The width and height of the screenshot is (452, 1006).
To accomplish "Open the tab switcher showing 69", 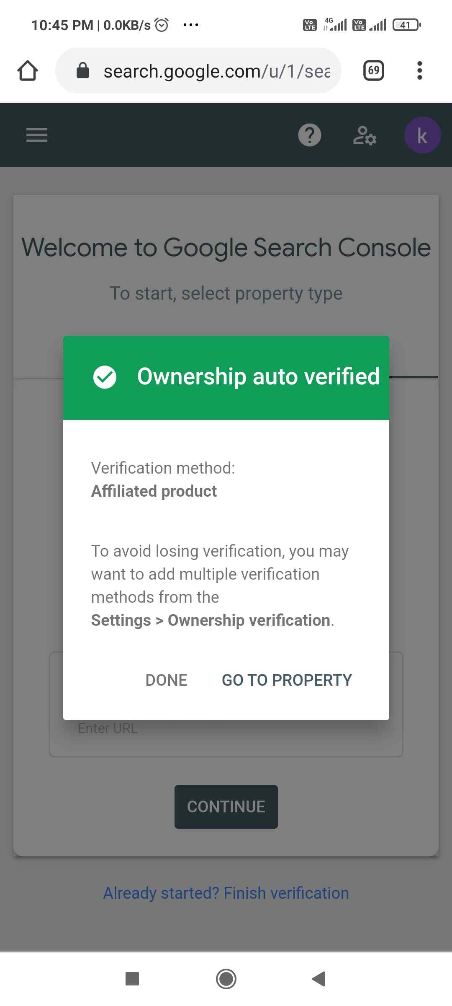I will [x=374, y=70].
